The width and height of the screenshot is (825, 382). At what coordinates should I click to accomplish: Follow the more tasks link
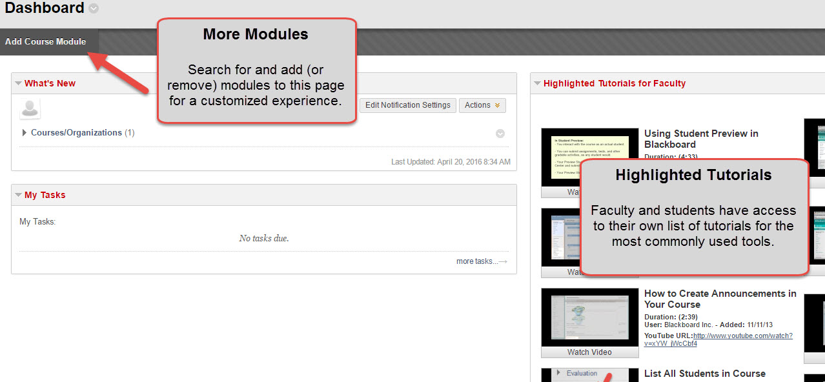pyautogui.click(x=482, y=261)
